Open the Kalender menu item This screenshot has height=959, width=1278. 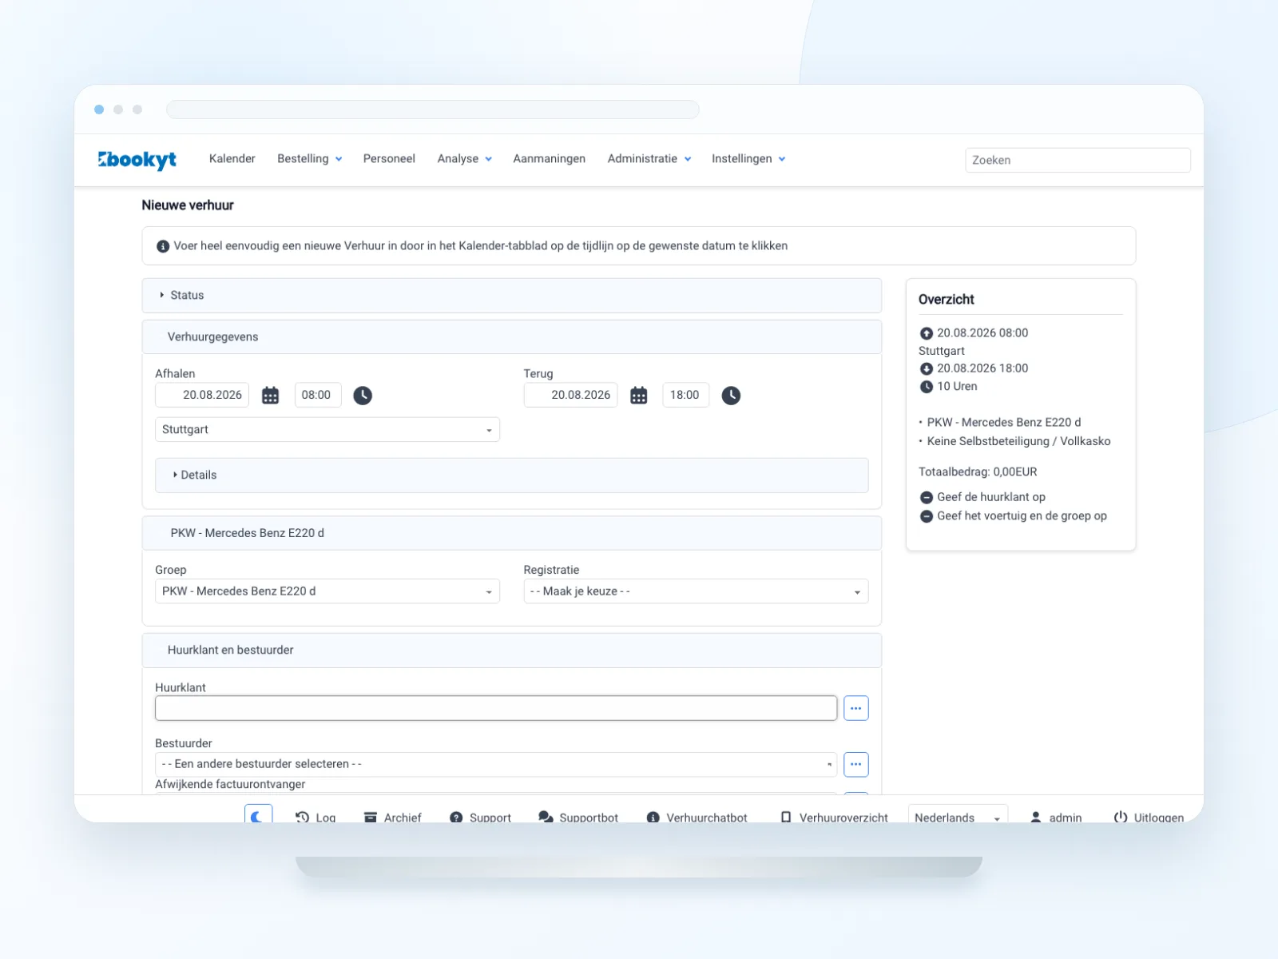click(x=232, y=159)
